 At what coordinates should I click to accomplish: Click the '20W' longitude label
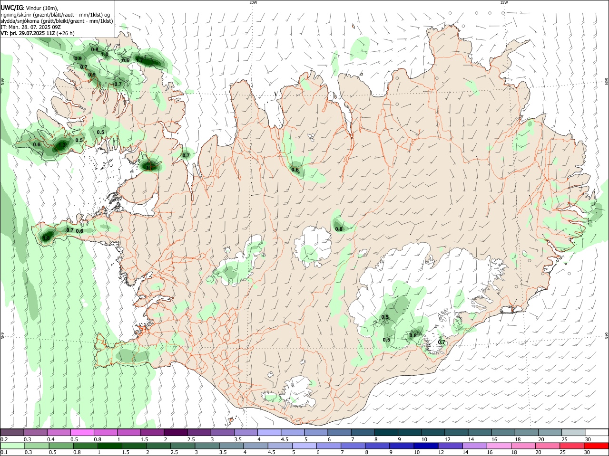tap(253, 2)
